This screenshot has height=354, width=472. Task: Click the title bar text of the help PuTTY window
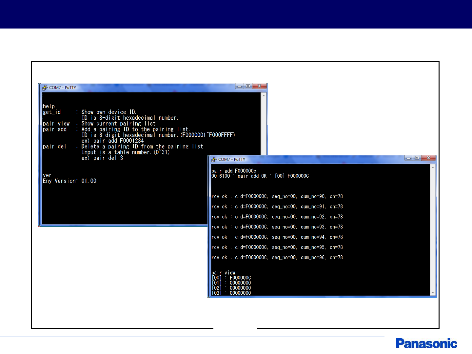[x=63, y=88]
